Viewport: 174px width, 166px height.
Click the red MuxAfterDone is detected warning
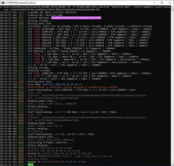(x=73, y=87)
